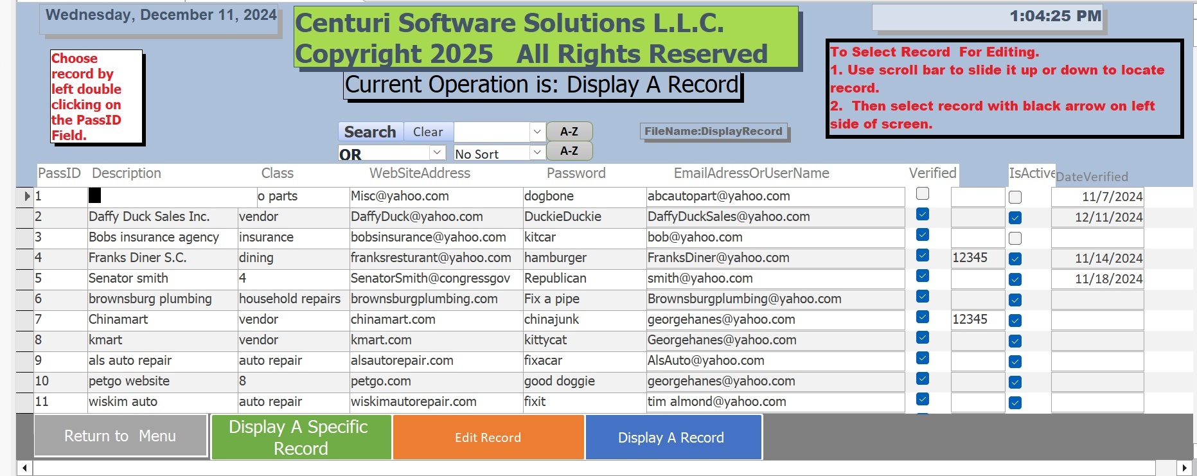1197x476 pixels.
Task: Click the '12345' field in Franks Diner row
Action: click(x=978, y=258)
